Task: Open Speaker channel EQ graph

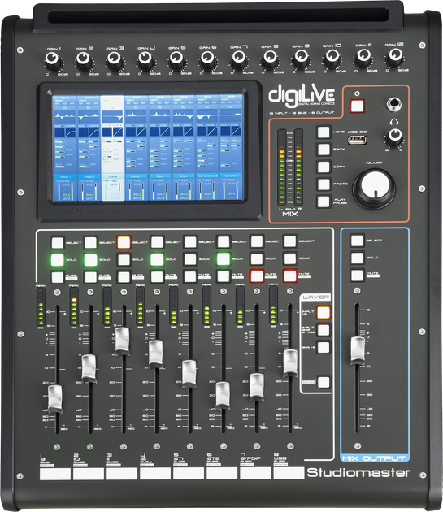Action: (x=231, y=116)
